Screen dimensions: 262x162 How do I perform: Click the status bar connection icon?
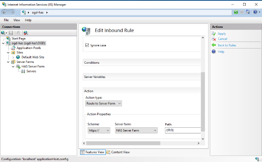257,159
